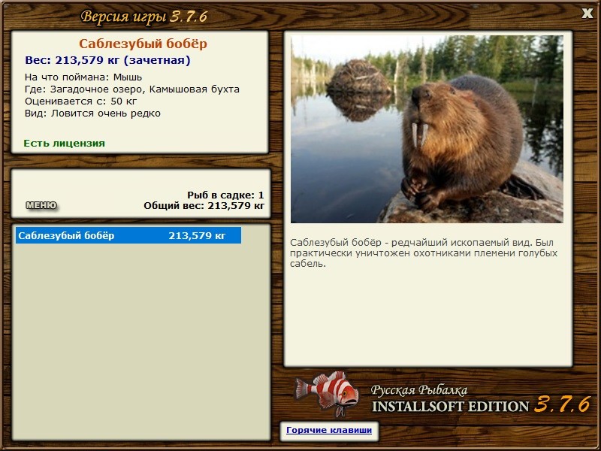Click the На что поймана: Мышь line
This screenshot has height=451, width=601.
[83, 77]
